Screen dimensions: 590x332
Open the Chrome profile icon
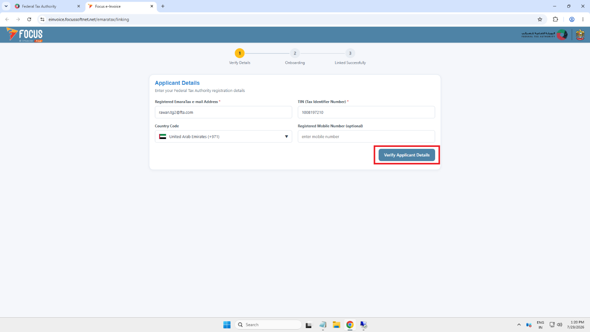572,19
